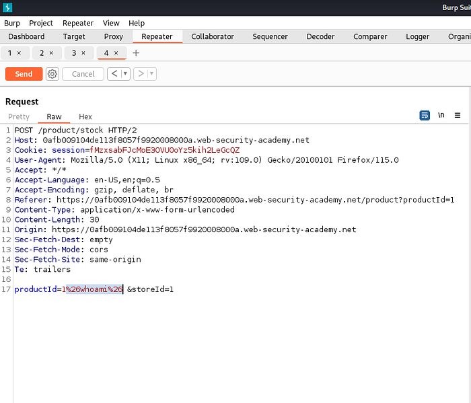471x403 pixels.
Task: Switch to the Logger tab
Action: point(418,36)
